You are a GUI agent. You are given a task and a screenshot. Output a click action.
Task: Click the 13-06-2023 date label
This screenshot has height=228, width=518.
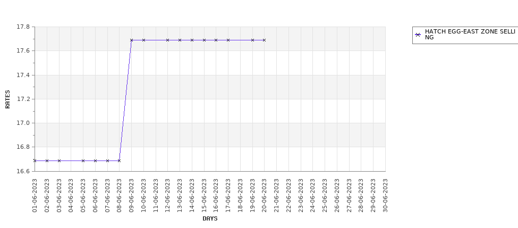point(180,195)
